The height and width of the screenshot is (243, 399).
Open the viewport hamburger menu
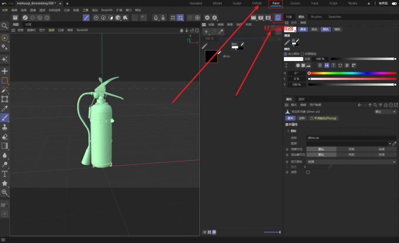pos(13,31)
